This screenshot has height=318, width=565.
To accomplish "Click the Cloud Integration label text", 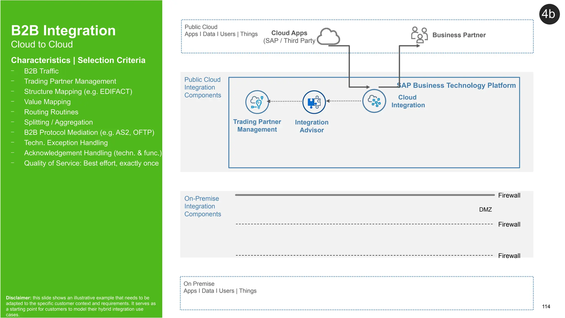I will tap(408, 101).
